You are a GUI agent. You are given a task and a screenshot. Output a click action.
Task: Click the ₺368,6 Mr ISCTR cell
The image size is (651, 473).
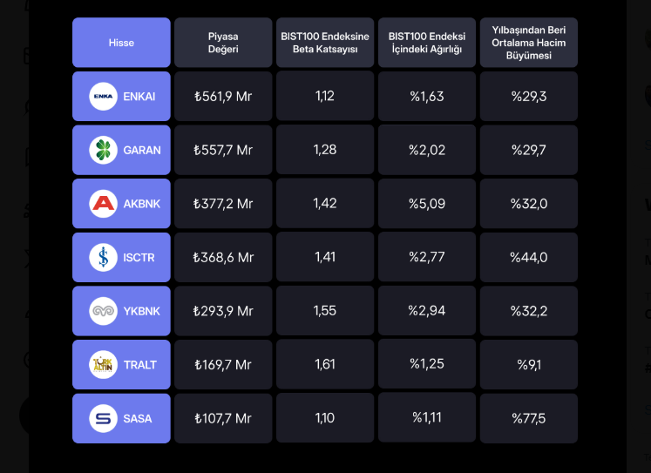pos(223,257)
